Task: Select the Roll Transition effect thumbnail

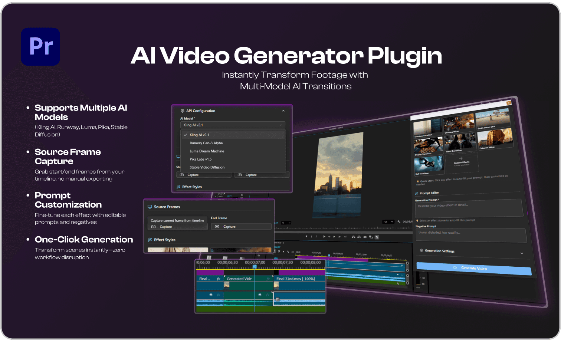Action: click(429, 165)
